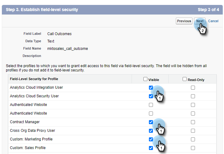
Task: Cancel the field-level security step
Action: [213, 21]
